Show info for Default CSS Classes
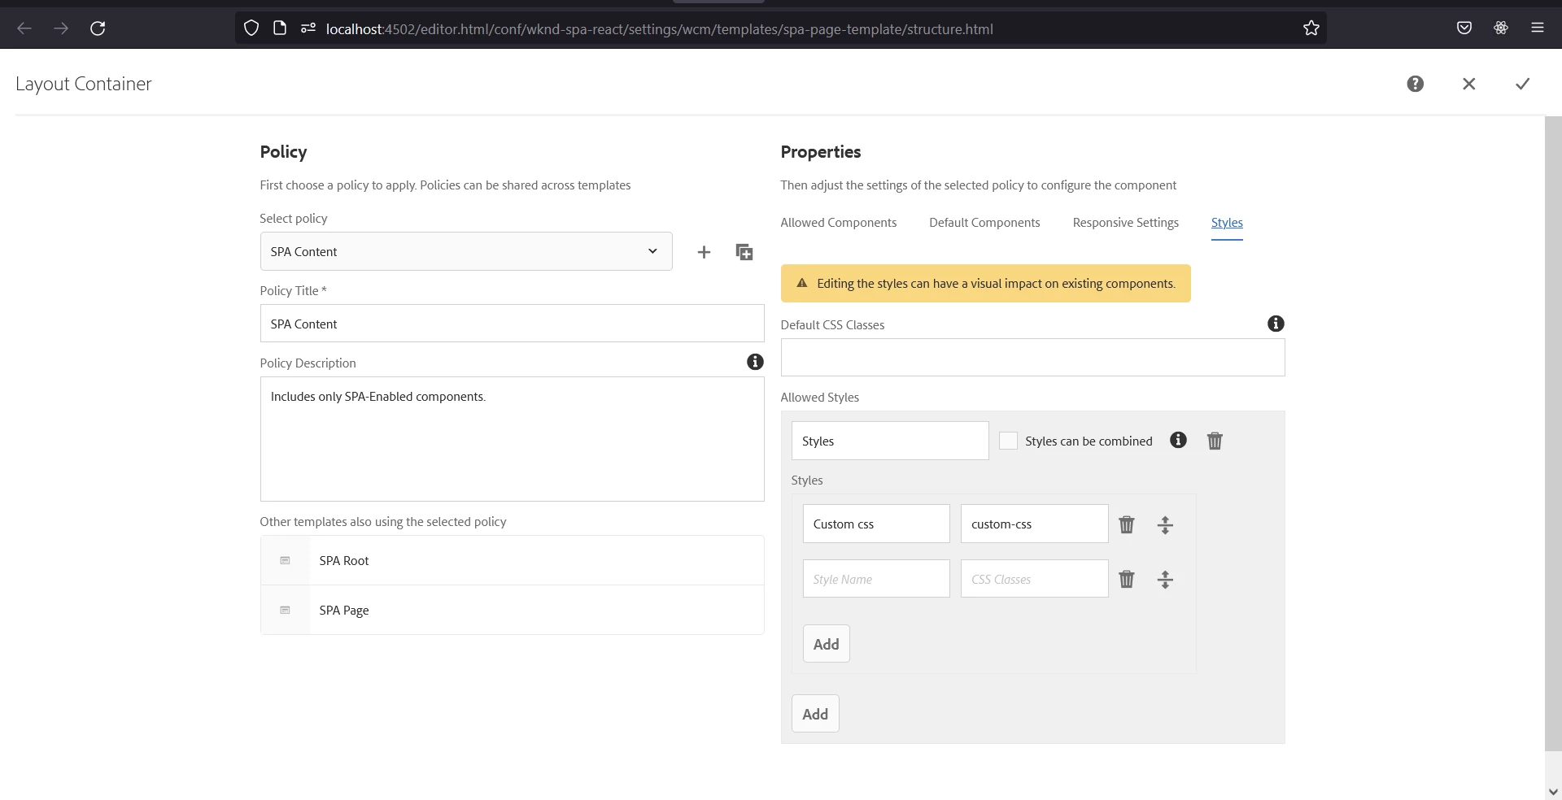This screenshot has width=1562, height=800. coord(1276,324)
